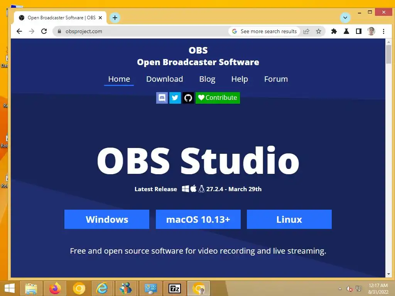Click the green Contribute button

218,98
